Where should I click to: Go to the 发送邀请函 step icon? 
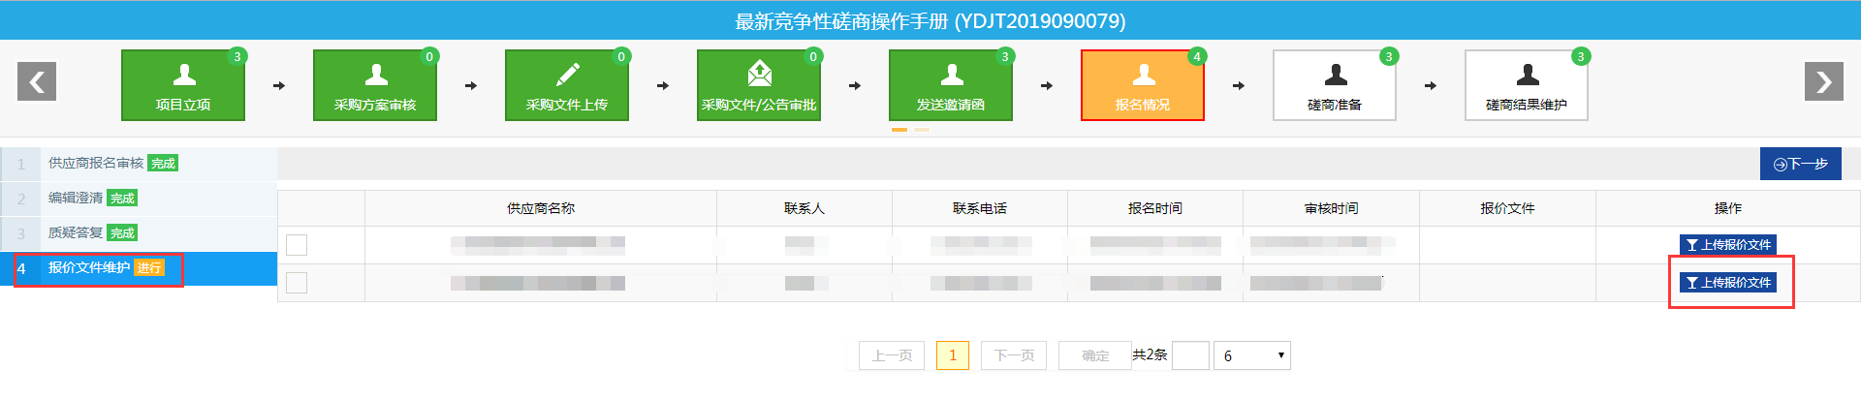(951, 85)
